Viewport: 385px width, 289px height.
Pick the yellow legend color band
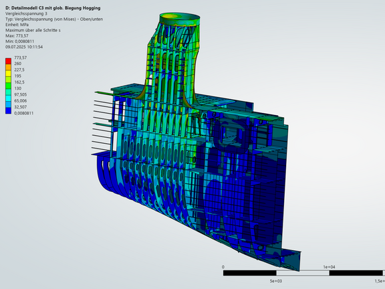[8, 73]
